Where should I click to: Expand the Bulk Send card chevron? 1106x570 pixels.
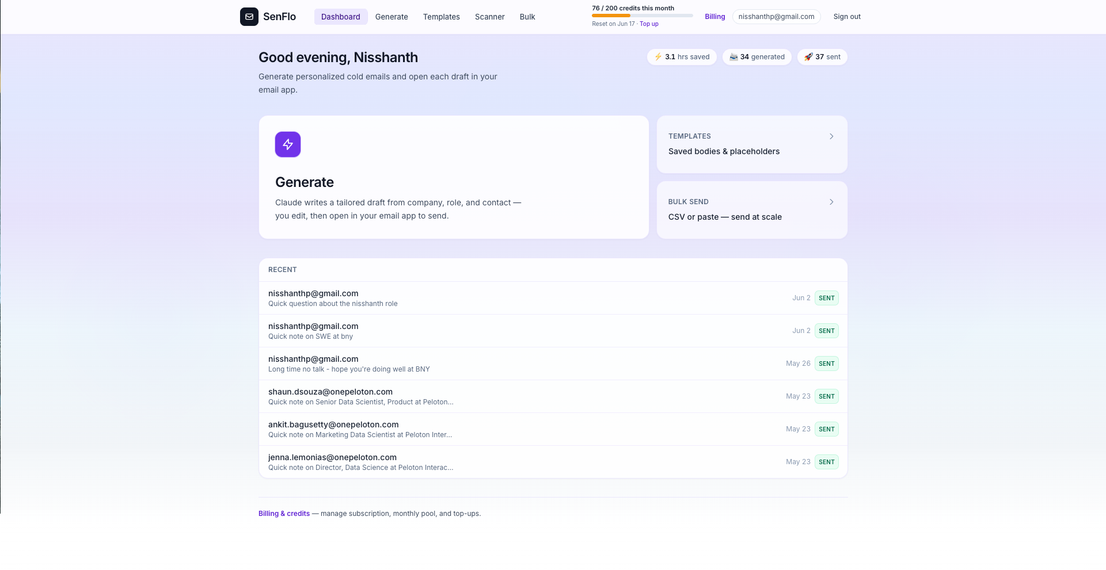(x=831, y=202)
